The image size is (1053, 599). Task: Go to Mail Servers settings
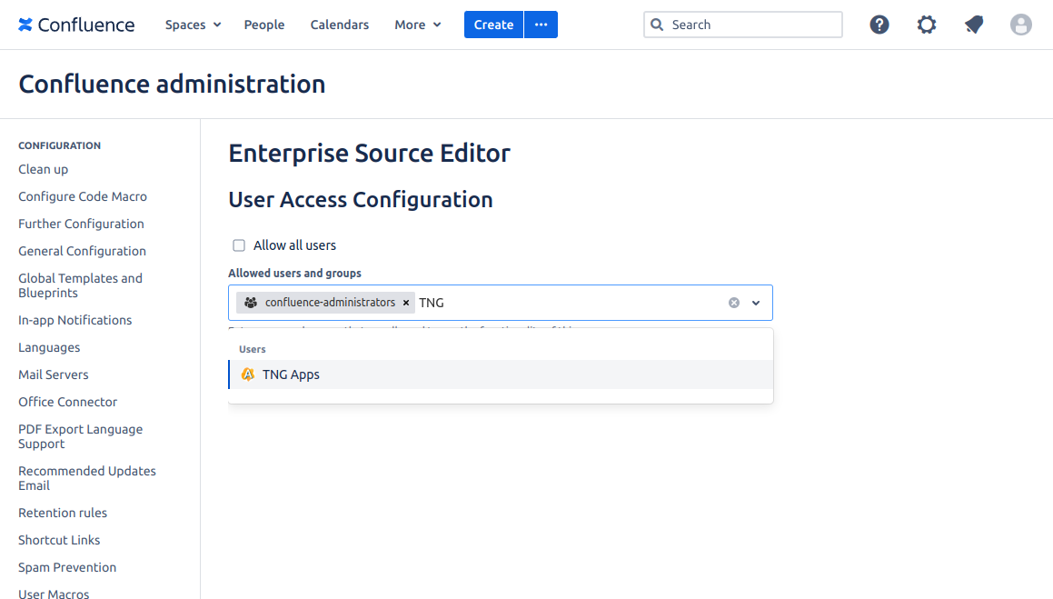pos(54,374)
